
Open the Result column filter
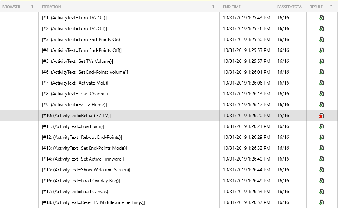coord(331,7)
